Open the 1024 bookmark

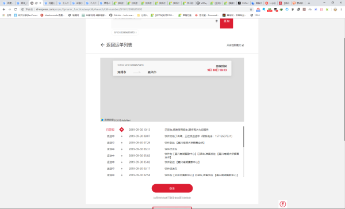click(255, 15)
